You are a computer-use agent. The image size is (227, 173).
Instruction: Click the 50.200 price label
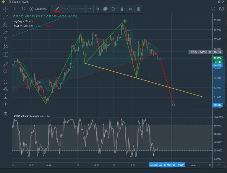click(x=217, y=105)
